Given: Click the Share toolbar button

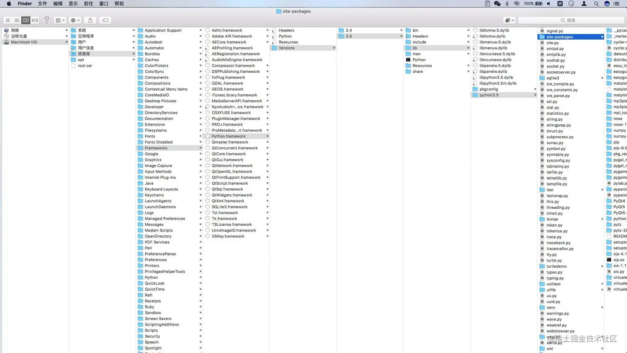Looking at the screenshot, I should 90,20.
